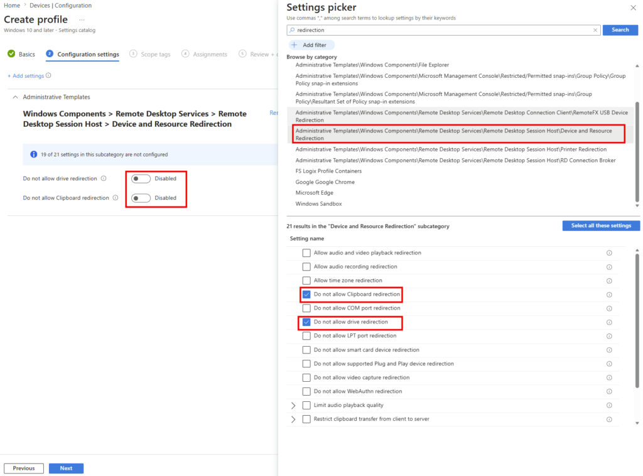Select Google Google Chrome category
The width and height of the screenshot is (643, 476).
click(x=325, y=182)
